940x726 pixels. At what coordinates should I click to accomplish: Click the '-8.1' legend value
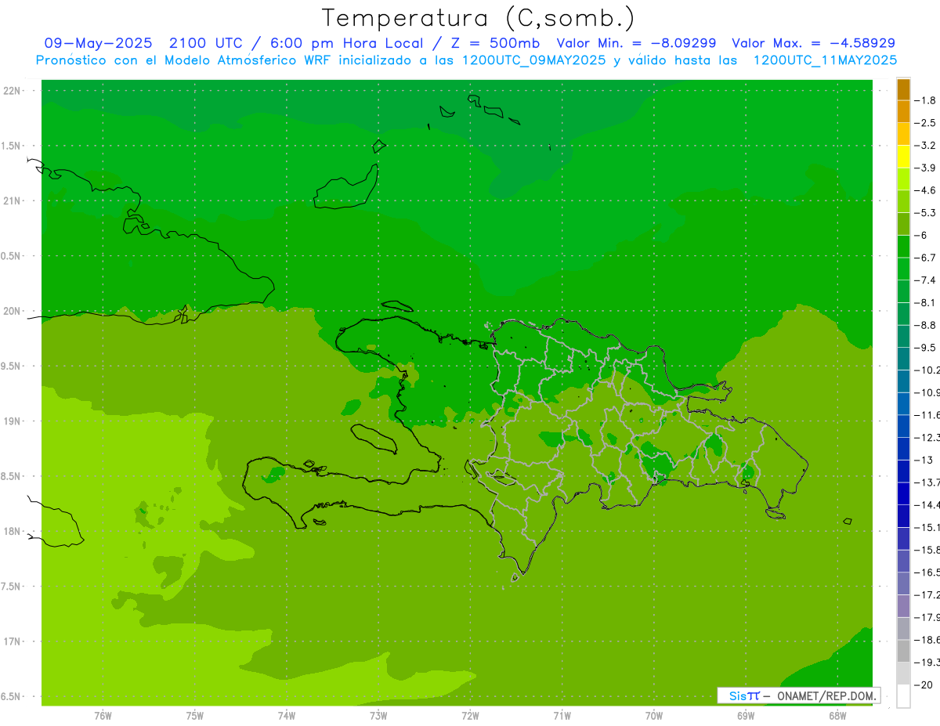tap(925, 303)
